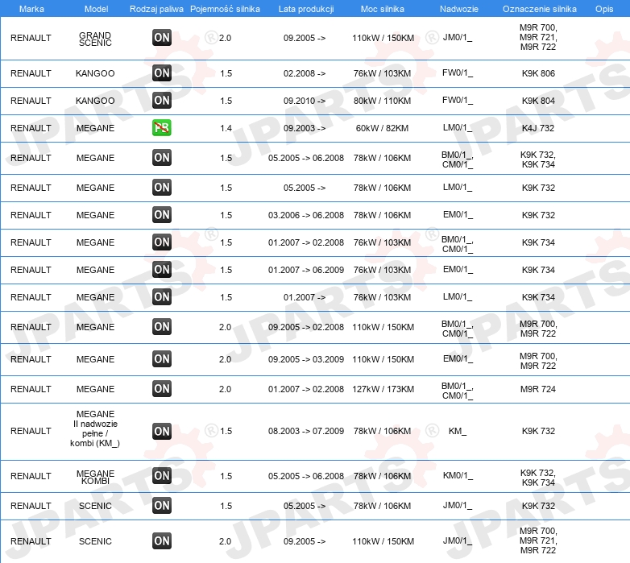Screen dimensions: 630x563
Task: Click the 03.2006 -> 06.2008 date cell
Action: pos(306,215)
